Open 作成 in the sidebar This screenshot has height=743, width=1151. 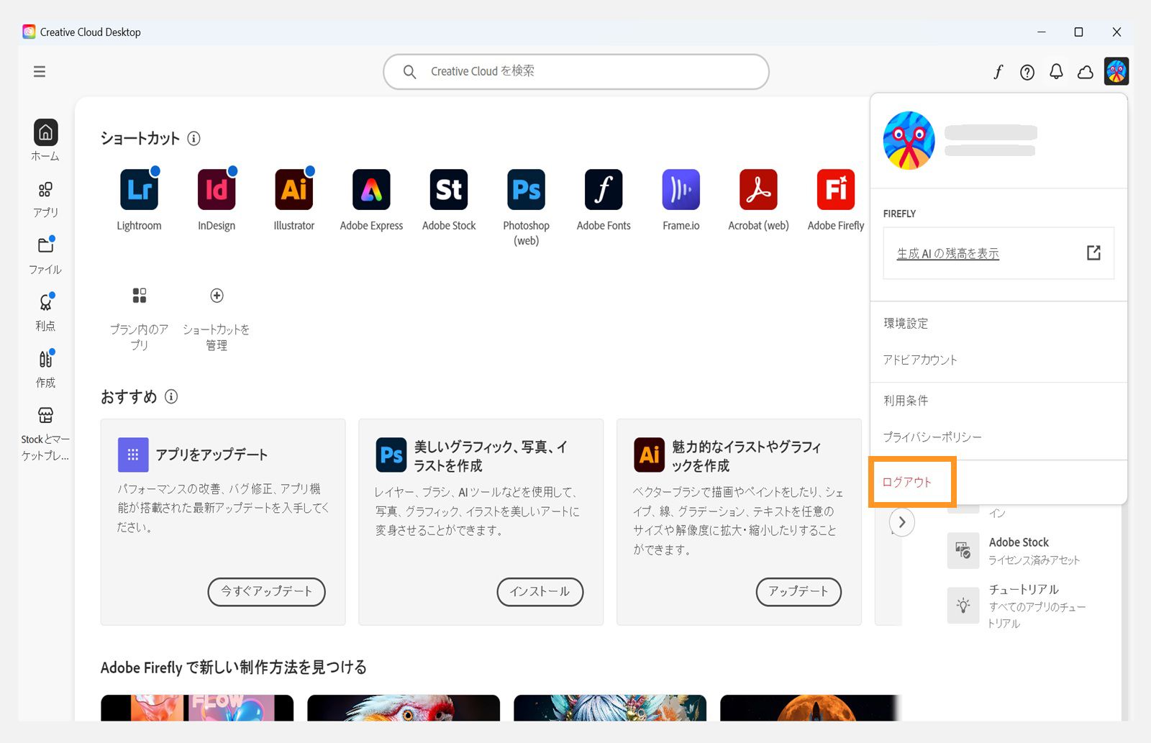(45, 368)
